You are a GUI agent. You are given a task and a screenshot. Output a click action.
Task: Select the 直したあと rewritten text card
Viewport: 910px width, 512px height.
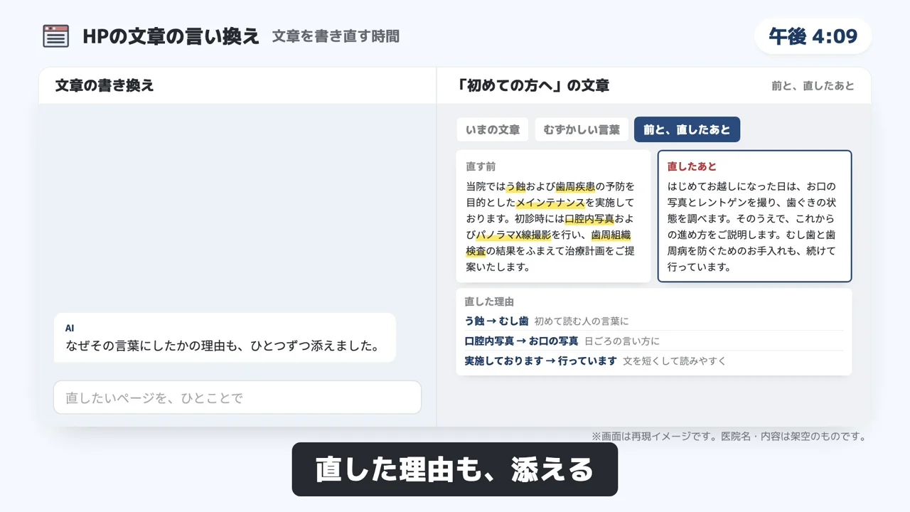(x=754, y=216)
